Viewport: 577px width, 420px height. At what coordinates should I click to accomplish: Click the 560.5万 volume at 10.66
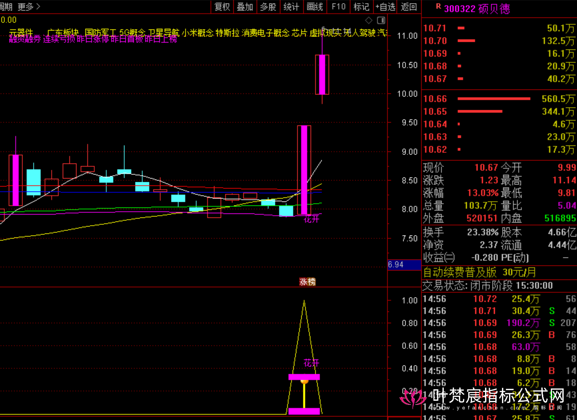coord(558,99)
